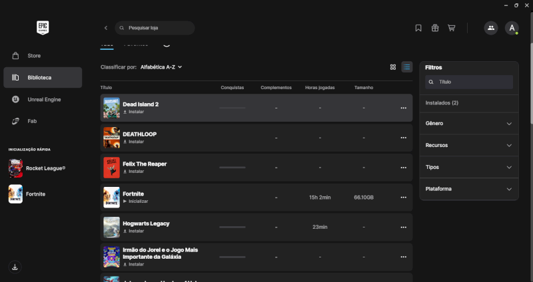Image resolution: width=533 pixels, height=282 pixels.
Task: Go back with the arrow button
Action: (106, 28)
